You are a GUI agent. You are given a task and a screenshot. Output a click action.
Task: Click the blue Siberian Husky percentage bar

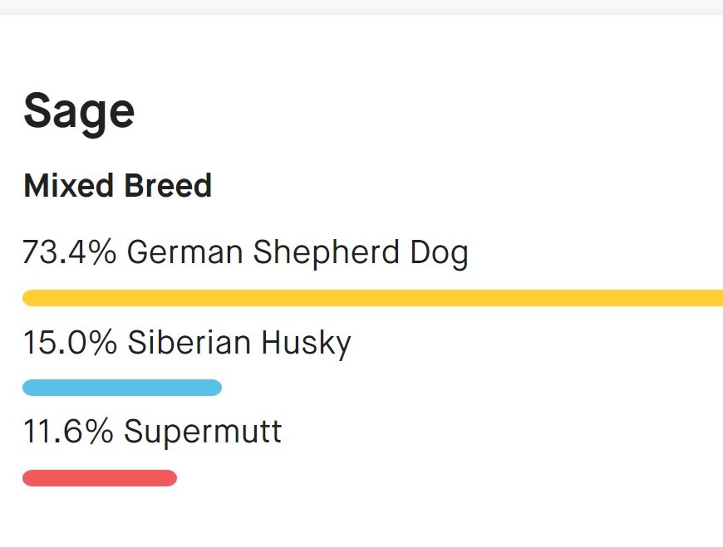tap(121, 388)
